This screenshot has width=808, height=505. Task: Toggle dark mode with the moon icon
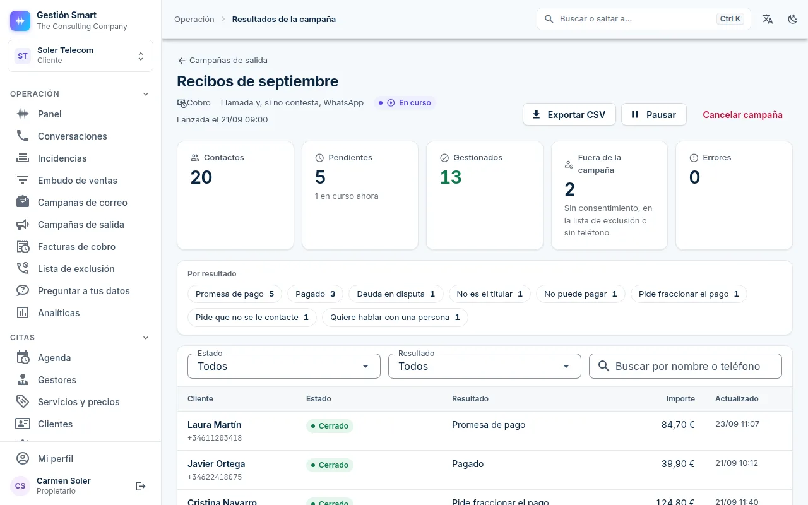(793, 19)
